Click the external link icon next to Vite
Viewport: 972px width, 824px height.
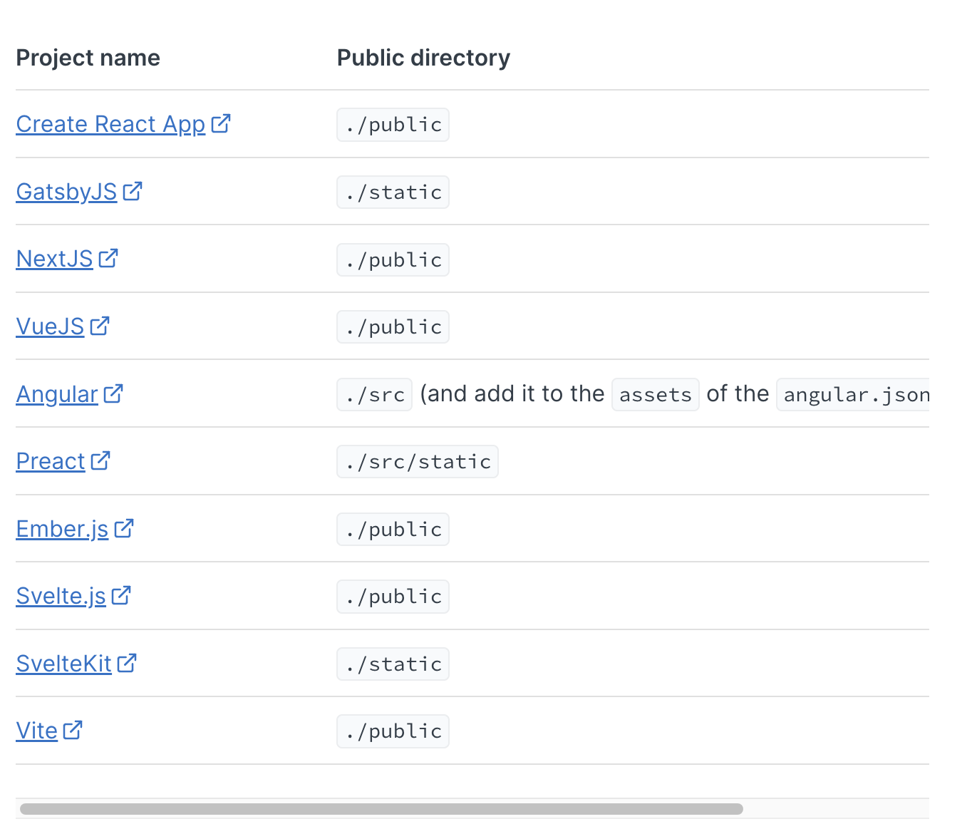pyautogui.click(x=72, y=728)
